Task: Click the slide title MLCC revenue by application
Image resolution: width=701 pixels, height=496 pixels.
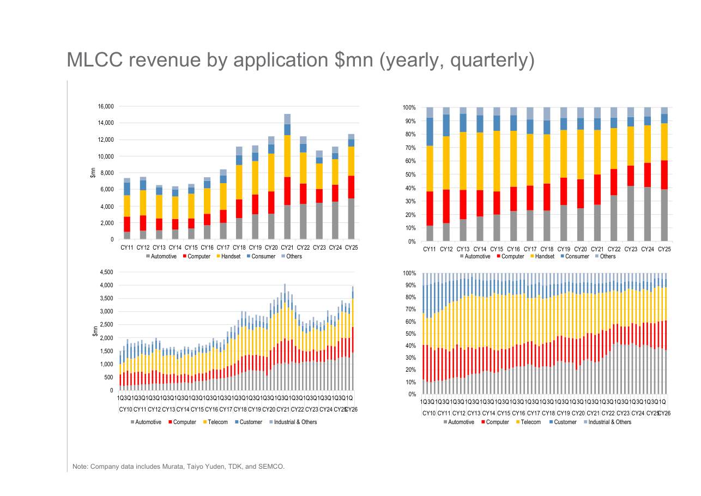Action: pyautogui.click(x=300, y=61)
